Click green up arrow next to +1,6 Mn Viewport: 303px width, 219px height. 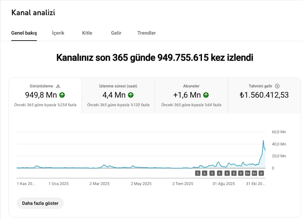[x=206, y=95]
